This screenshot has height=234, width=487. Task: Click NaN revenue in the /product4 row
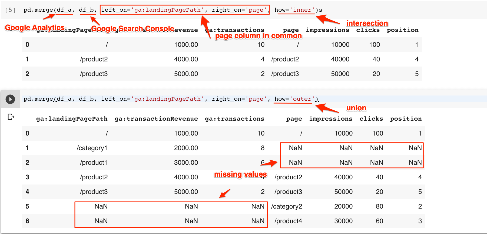tap(191, 221)
